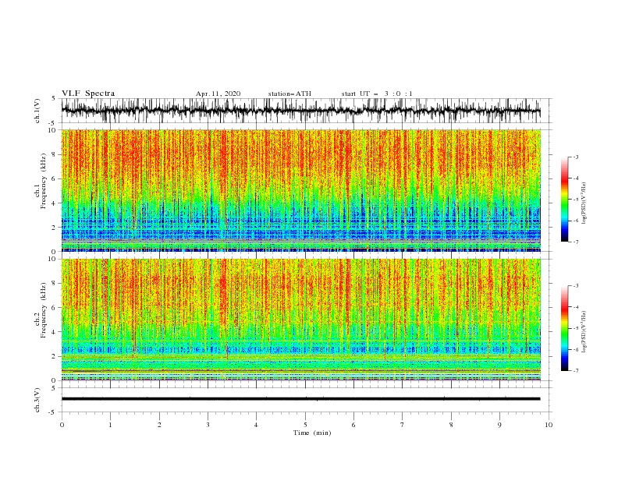
Task: Click the ch.2 spectrogram color bar
Action: 564,328
